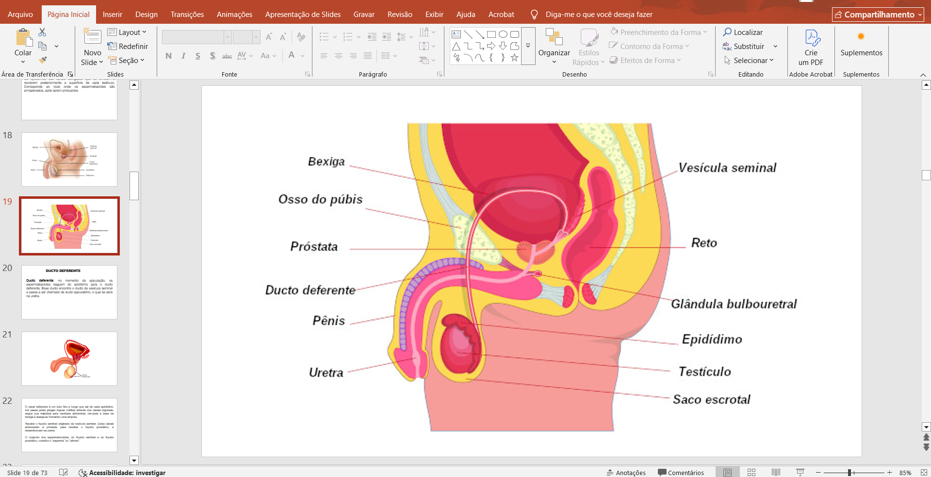The width and height of the screenshot is (931, 477).
Task: Toggle text shadow formatting
Action: coord(212,56)
